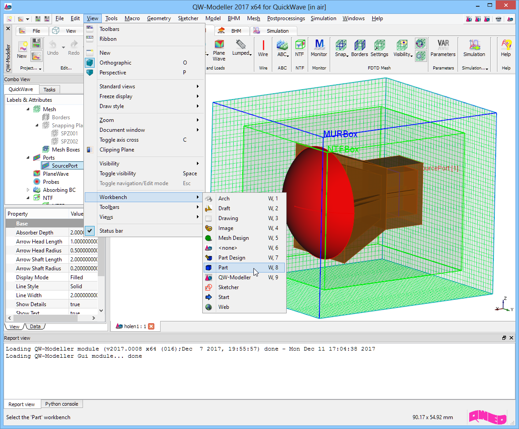Click the property panel horizontal scrollbar
The width and height of the screenshot is (519, 429).
tap(45, 318)
